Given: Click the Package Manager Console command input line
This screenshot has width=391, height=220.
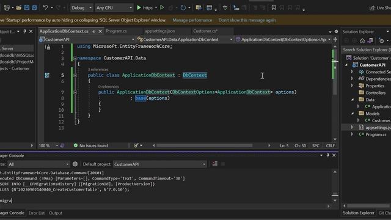Looking at the screenshot, I should click(x=164, y=200).
